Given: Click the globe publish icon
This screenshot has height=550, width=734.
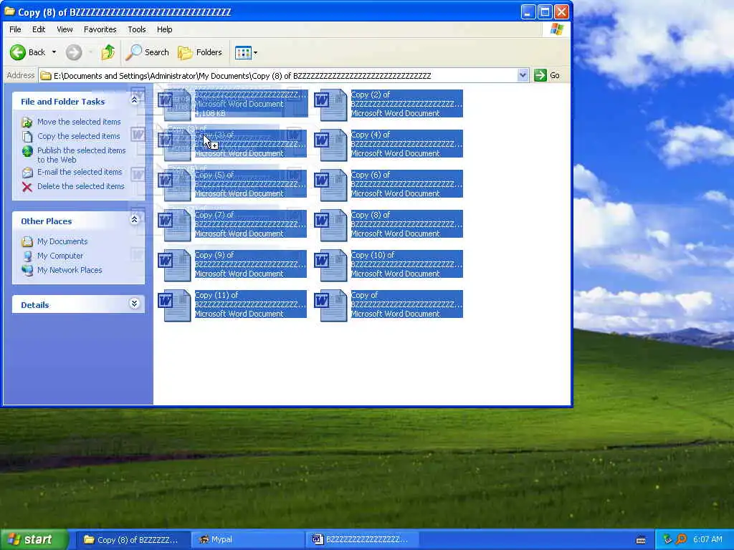Looking at the screenshot, I should click(x=27, y=151).
